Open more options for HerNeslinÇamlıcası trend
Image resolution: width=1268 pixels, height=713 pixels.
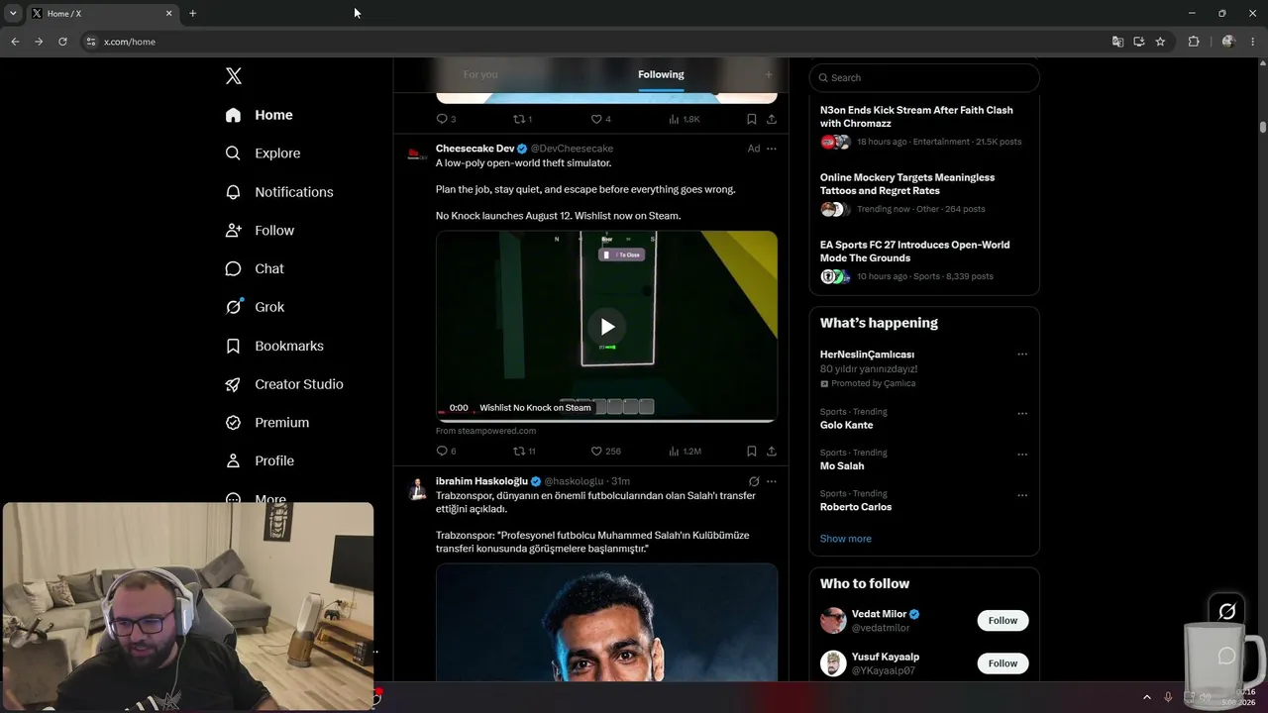(1022, 355)
